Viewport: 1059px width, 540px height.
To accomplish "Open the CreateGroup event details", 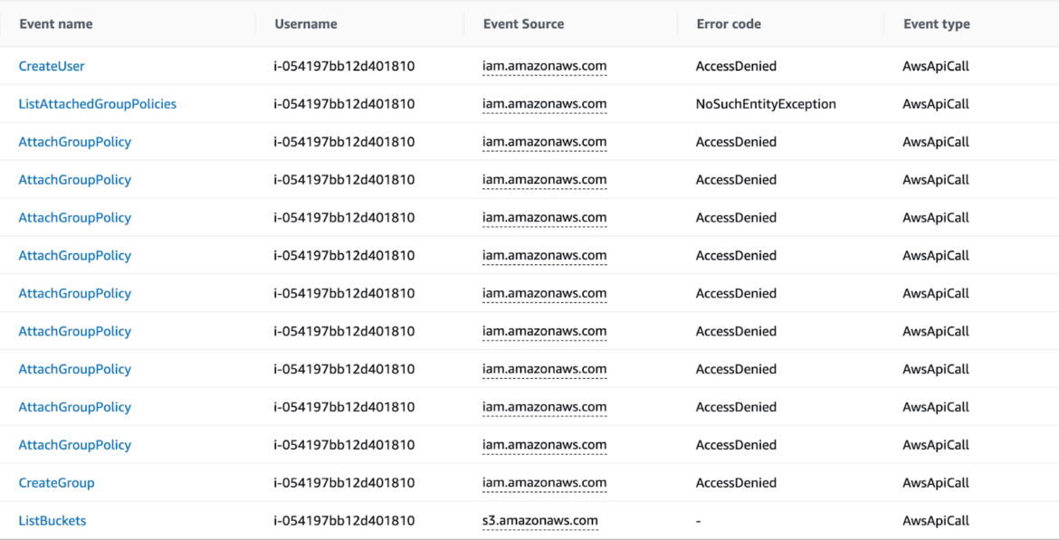I will click(x=56, y=482).
